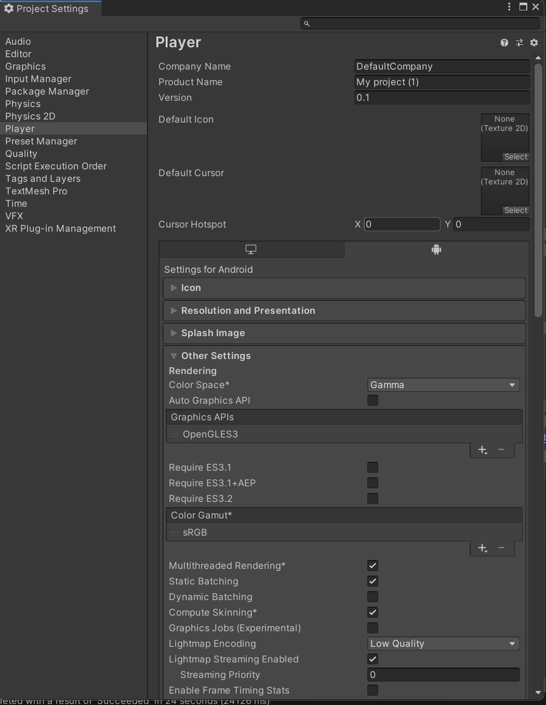Uncheck Lightmap Streaming Enabled
The height and width of the screenshot is (705, 546).
[x=372, y=659]
